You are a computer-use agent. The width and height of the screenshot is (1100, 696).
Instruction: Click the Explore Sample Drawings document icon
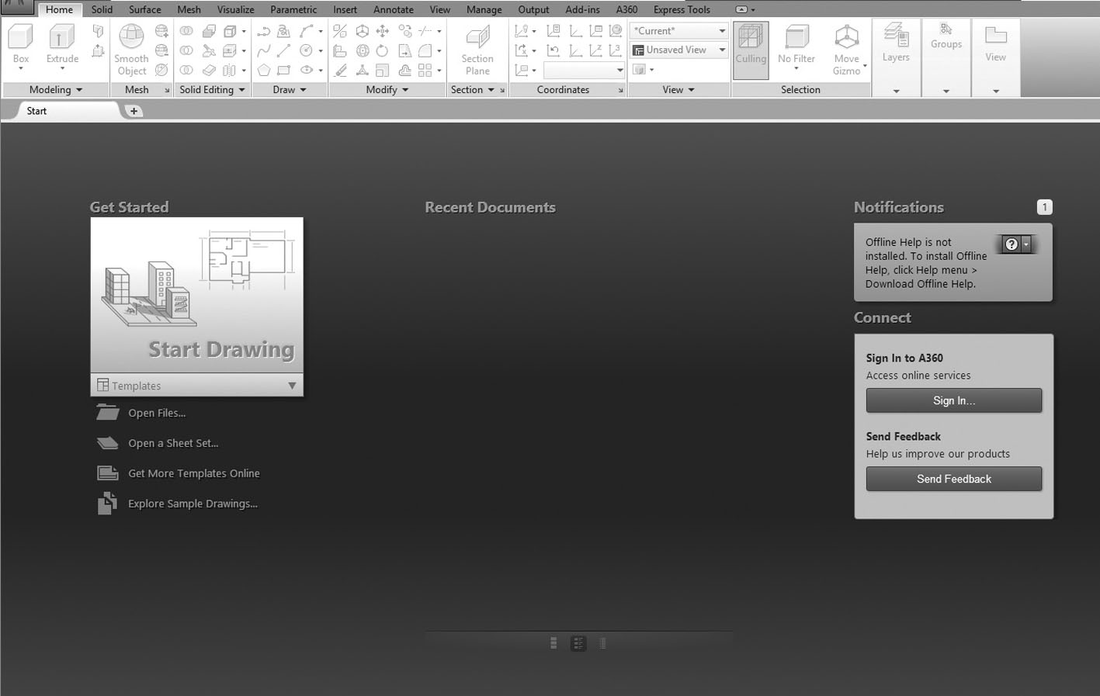pyautogui.click(x=107, y=504)
